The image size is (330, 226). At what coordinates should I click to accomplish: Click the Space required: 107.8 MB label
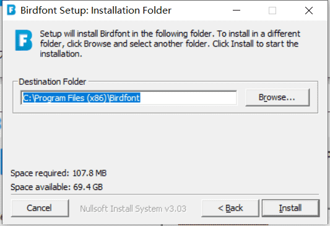click(58, 173)
